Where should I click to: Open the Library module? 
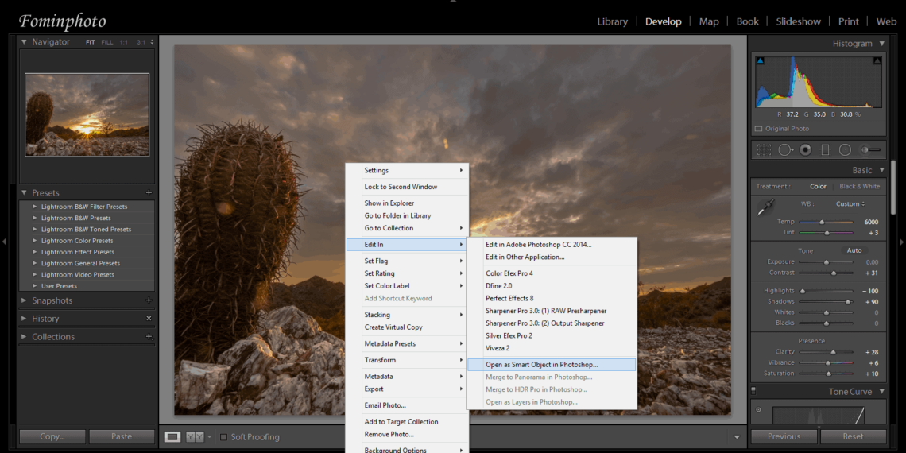[x=612, y=21]
